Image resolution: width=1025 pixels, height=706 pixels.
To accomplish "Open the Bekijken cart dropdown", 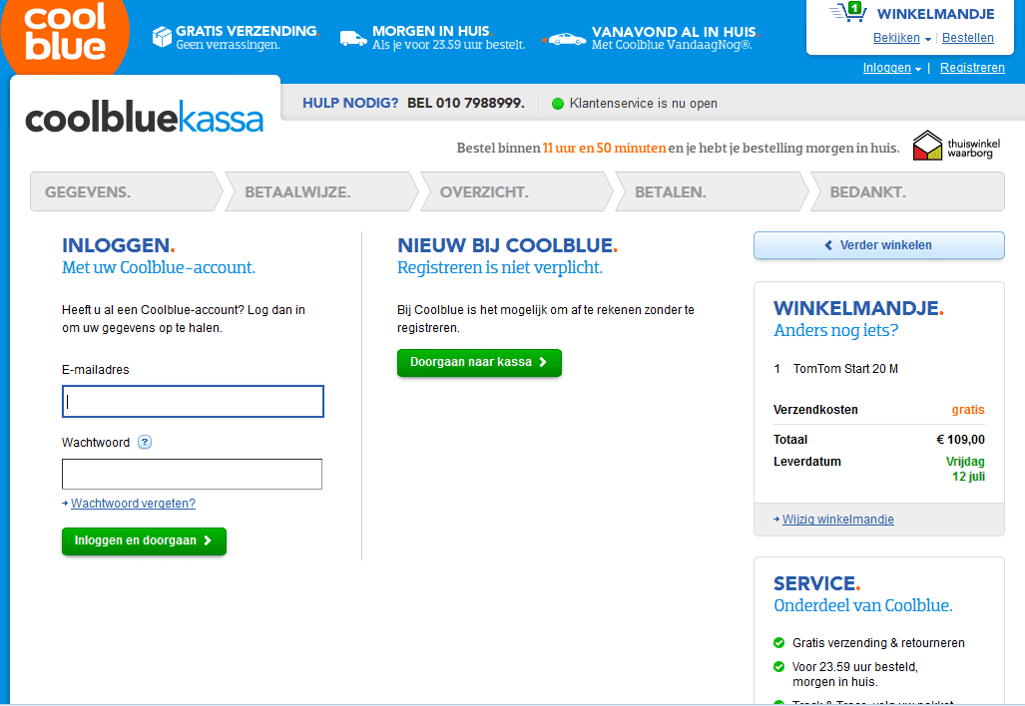I will pos(901,38).
